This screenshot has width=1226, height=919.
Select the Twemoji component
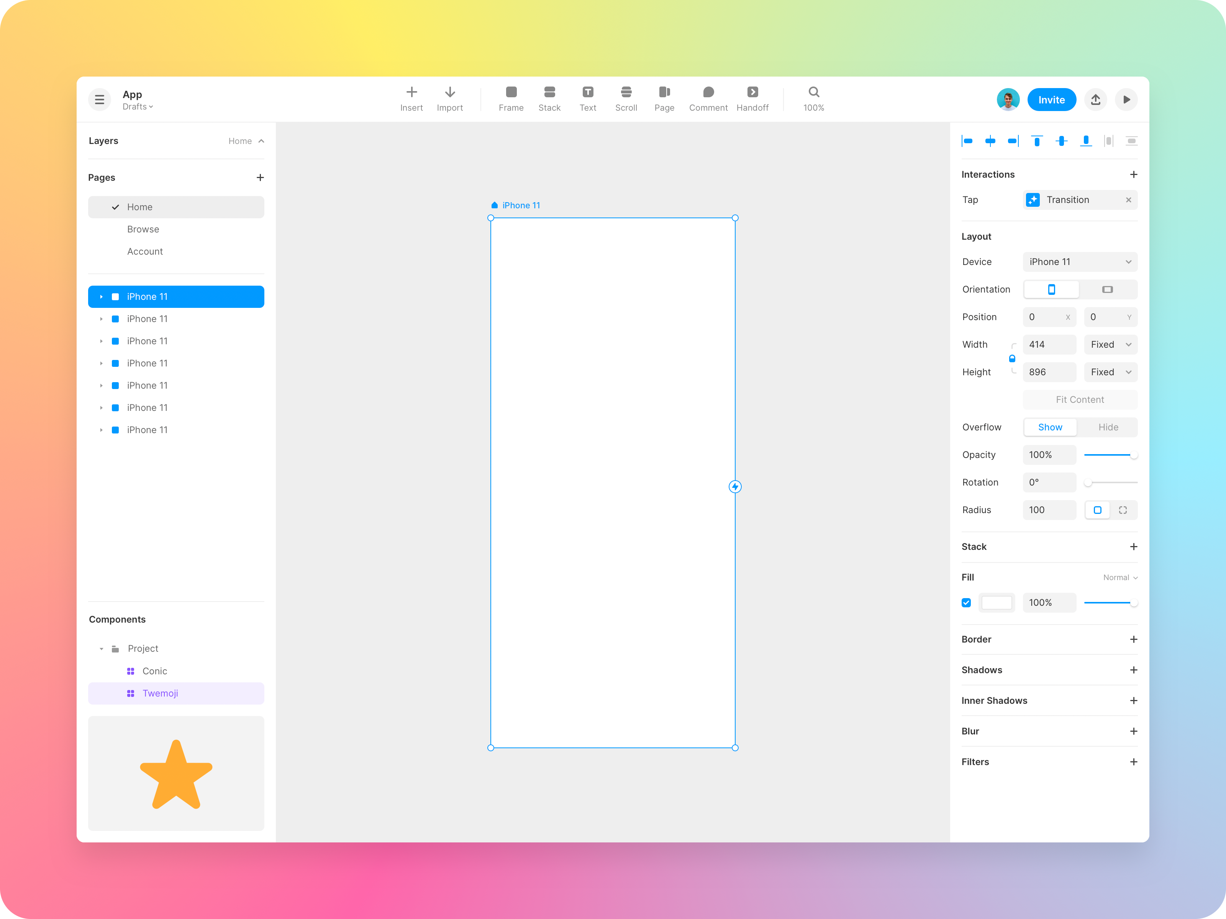click(176, 693)
